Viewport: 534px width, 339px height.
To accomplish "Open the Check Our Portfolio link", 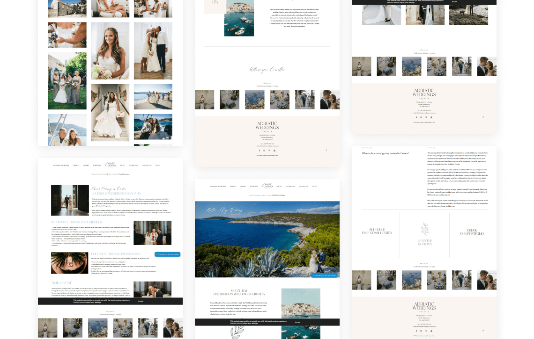I will [x=472, y=231].
